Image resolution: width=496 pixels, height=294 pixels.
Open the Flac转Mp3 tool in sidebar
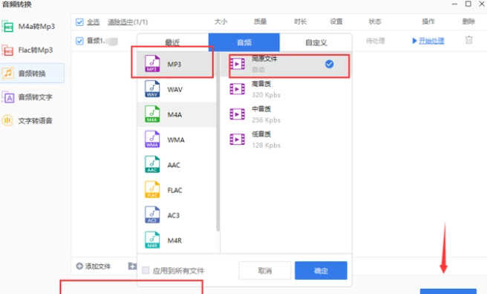point(32,50)
